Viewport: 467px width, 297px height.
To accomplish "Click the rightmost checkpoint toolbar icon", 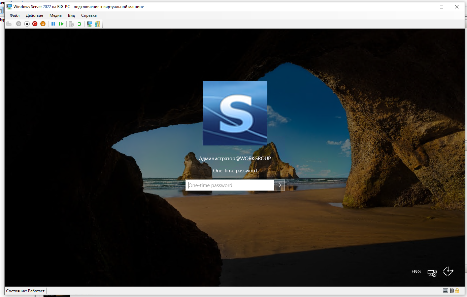I will coord(97,24).
